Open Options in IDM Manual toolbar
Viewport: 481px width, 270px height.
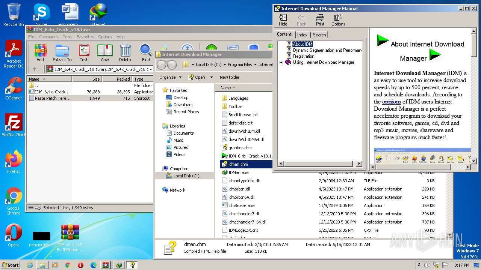338,20
